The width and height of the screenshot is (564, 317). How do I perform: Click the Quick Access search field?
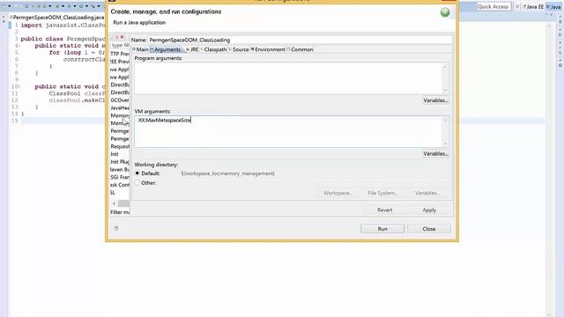click(493, 6)
